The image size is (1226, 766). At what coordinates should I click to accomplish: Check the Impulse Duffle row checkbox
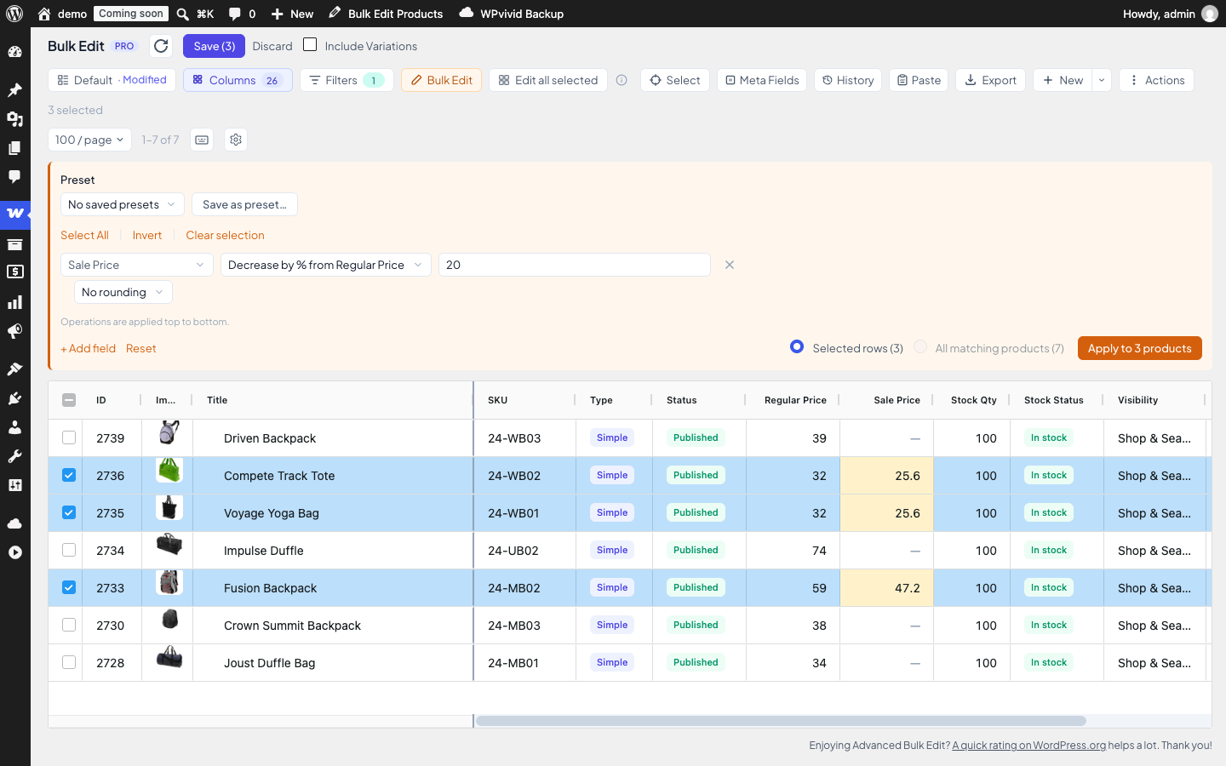pos(69,550)
